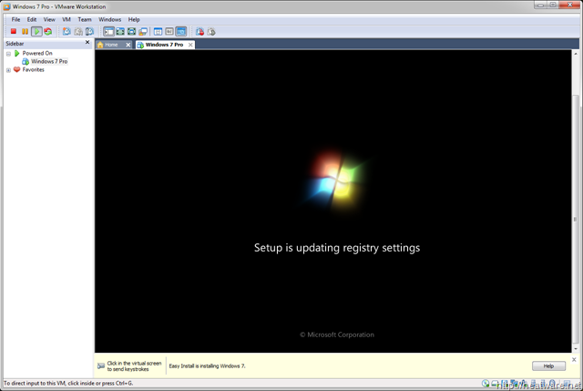Click the Help button in the install bar
Viewport: 583px width, 391px height.
click(x=548, y=365)
